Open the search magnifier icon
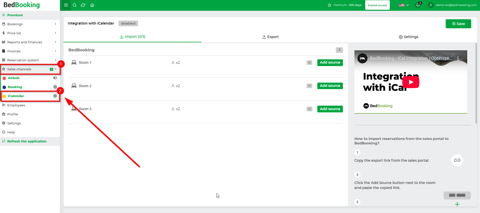The height and width of the screenshot is (213, 480). coord(74,5)
